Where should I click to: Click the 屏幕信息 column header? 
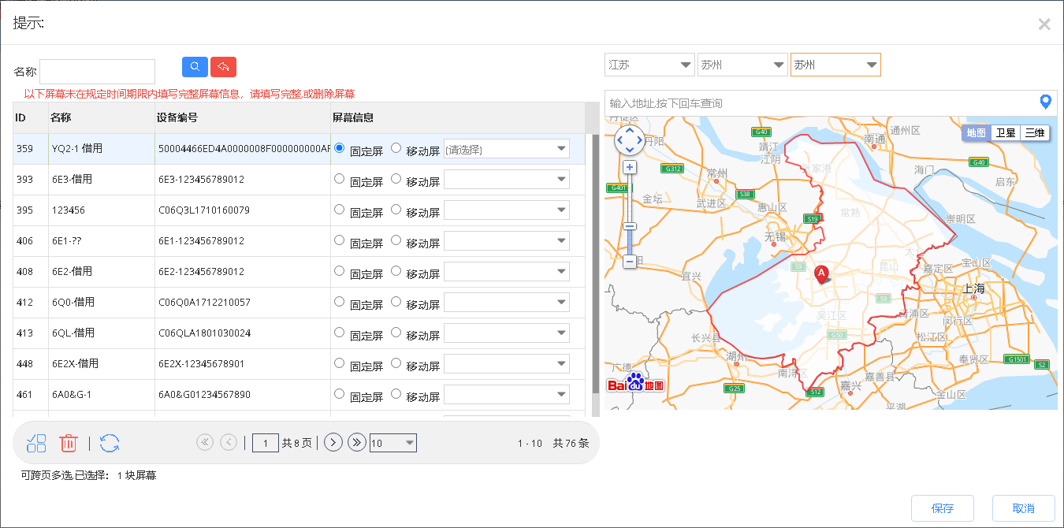tap(457, 117)
